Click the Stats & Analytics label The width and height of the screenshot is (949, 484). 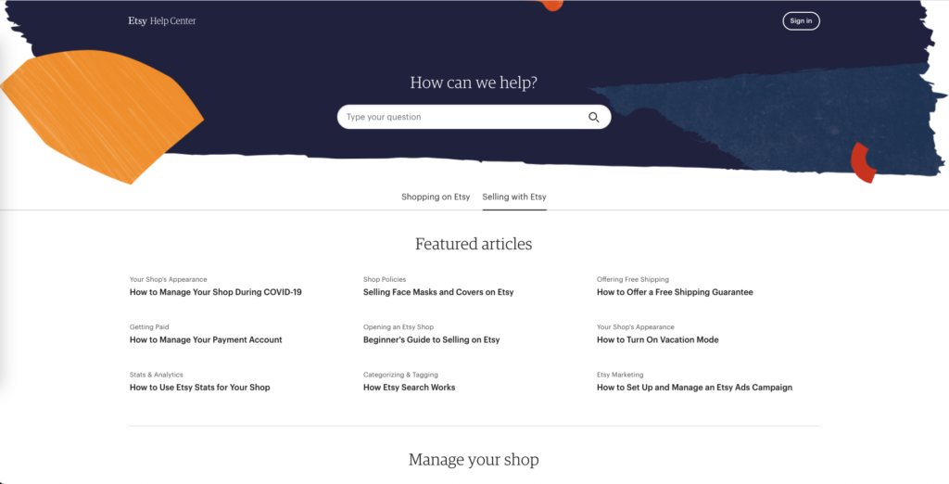(156, 375)
